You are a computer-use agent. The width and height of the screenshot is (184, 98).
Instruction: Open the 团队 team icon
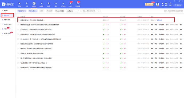click(56, 3)
